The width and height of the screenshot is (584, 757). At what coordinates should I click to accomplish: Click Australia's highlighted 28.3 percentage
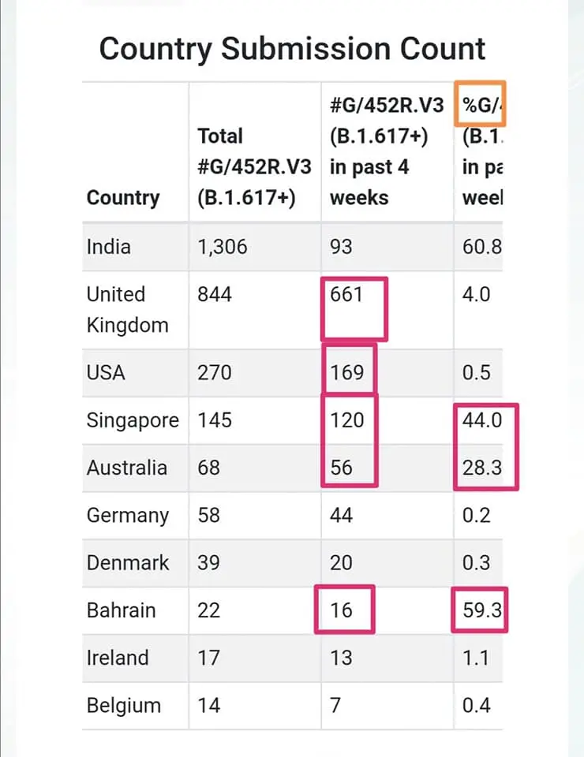(483, 468)
